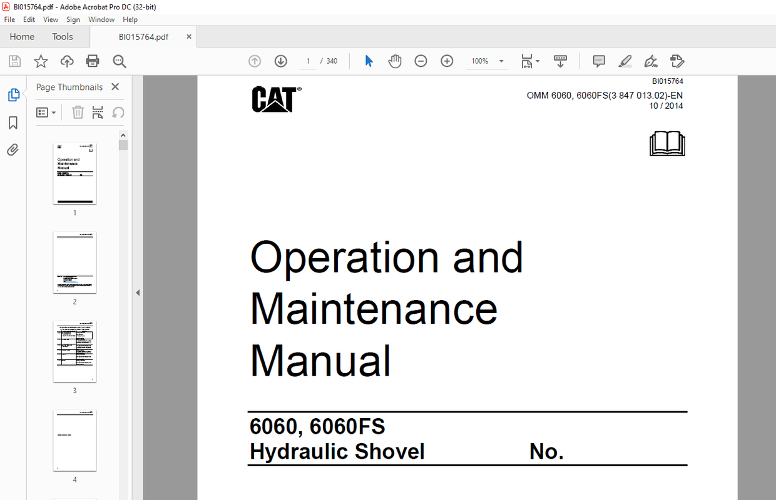The height and width of the screenshot is (500, 776).
Task: Toggle scrolling page display mode
Action: pyautogui.click(x=560, y=61)
